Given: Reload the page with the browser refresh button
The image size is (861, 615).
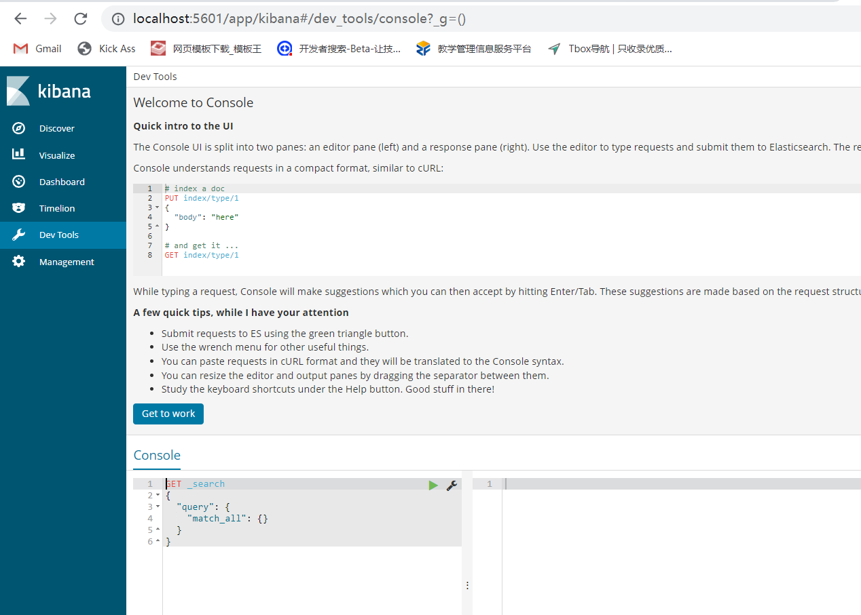Looking at the screenshot, I should [80, 19].
